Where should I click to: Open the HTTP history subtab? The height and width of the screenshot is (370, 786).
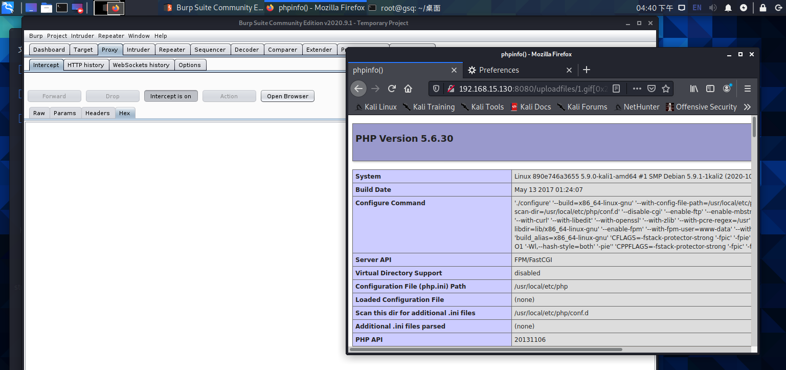(86, 65)
